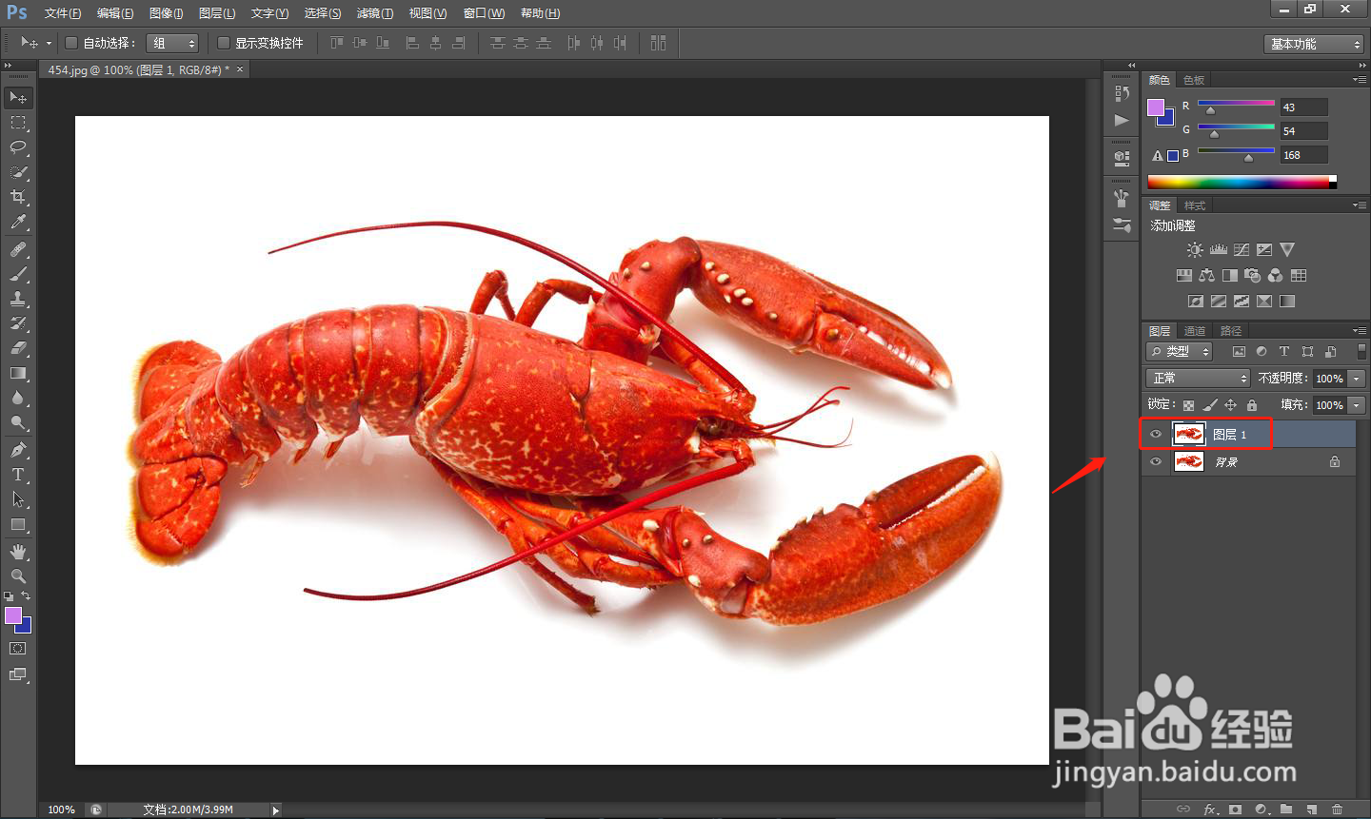Screen dimensions: 1371x819
Task: Open the History panel icon
Action: coord(1122,93)
